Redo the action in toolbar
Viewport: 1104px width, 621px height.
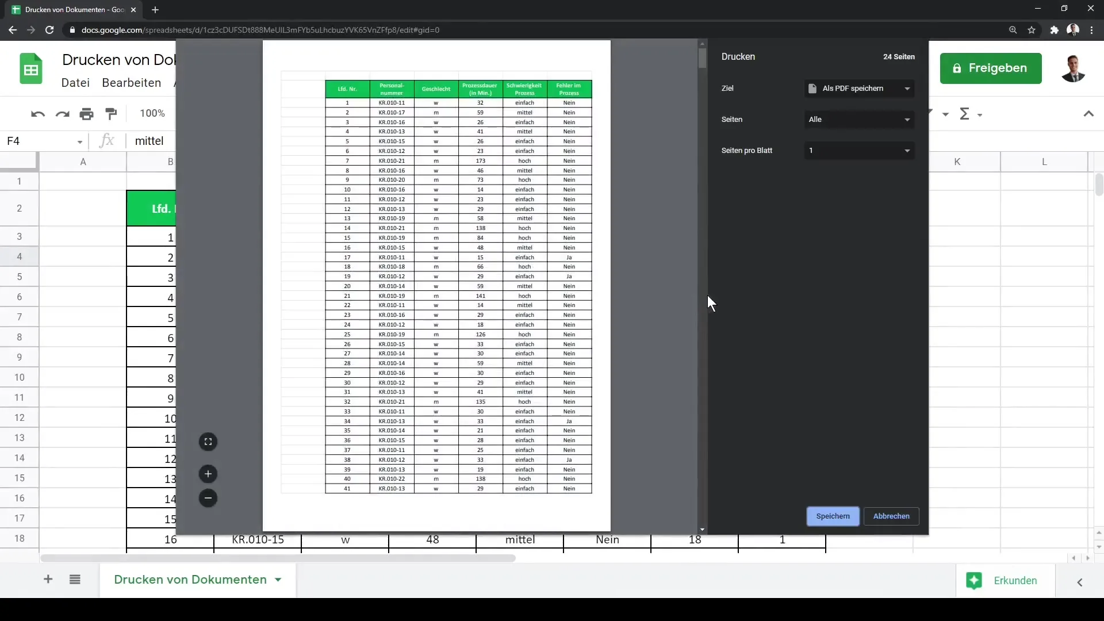coord(62,114)
